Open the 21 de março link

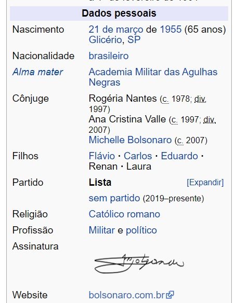point(116,30)
